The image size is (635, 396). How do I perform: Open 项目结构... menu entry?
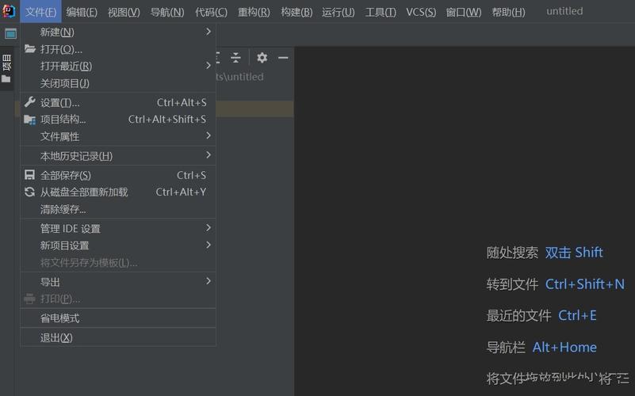(118, 120)
